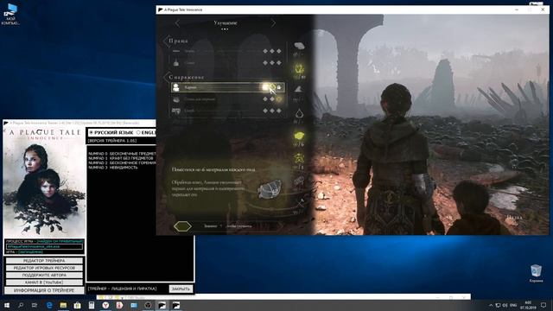Collapse the Снаряжение section chevron

(166, 77)
